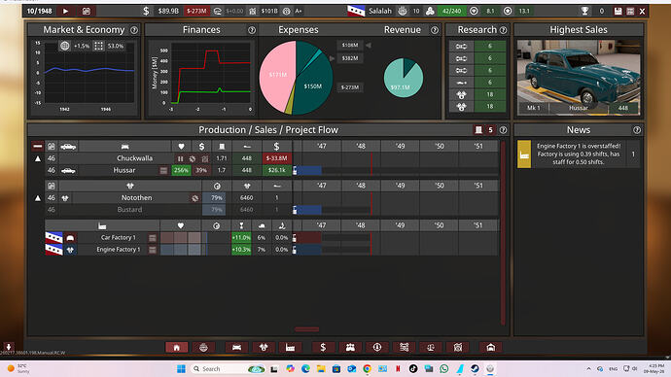The height and width of the screenshot is (377, 671).
Task: Collapse the Notothen engine family group
Action: click(38, 198)
